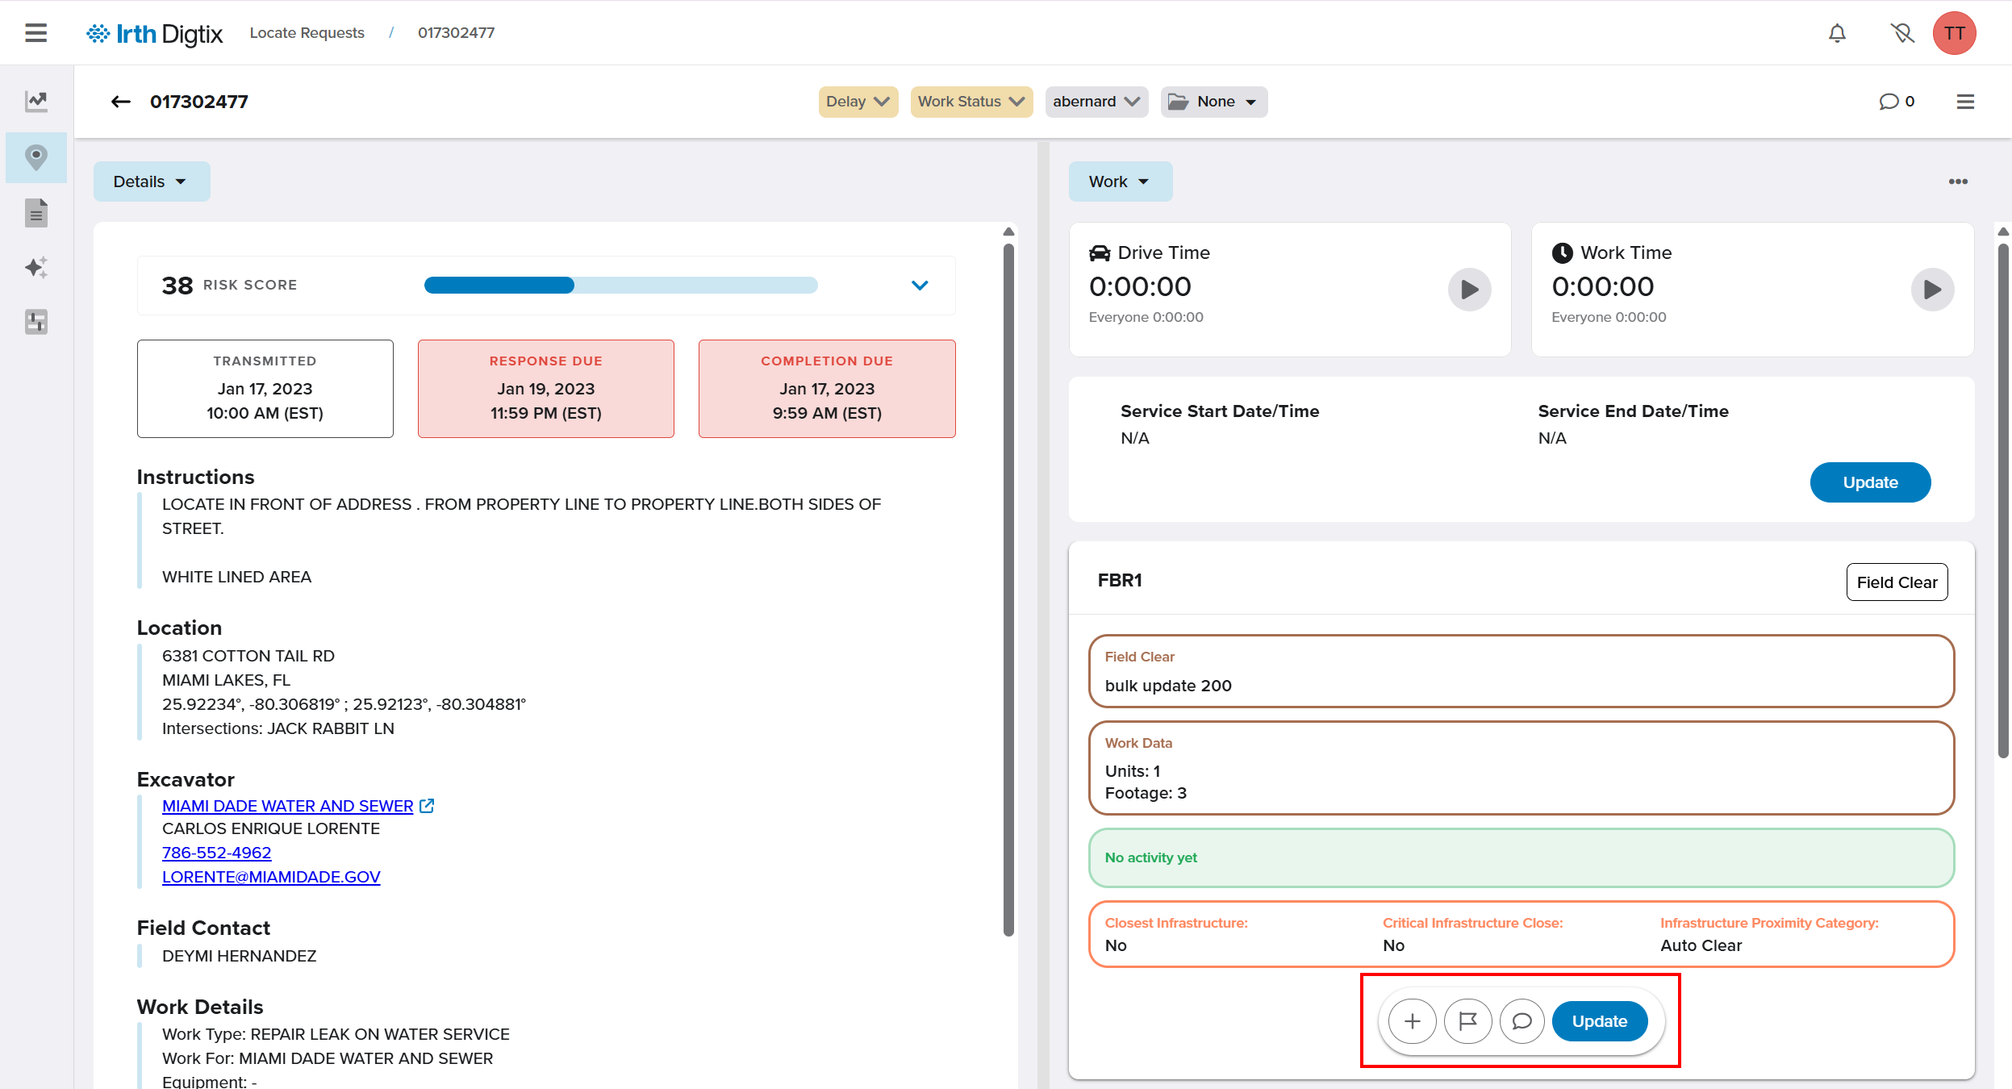This screenshot has width=2012, height=1089.
Task: Open MIAMI DADE WATER AND SEWER link
Action: pos(287,806)
